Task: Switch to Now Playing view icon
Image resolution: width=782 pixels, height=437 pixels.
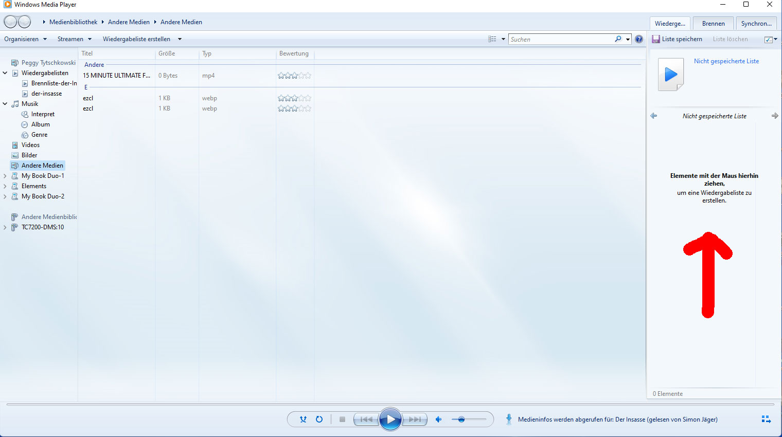Action: point(766,420)
